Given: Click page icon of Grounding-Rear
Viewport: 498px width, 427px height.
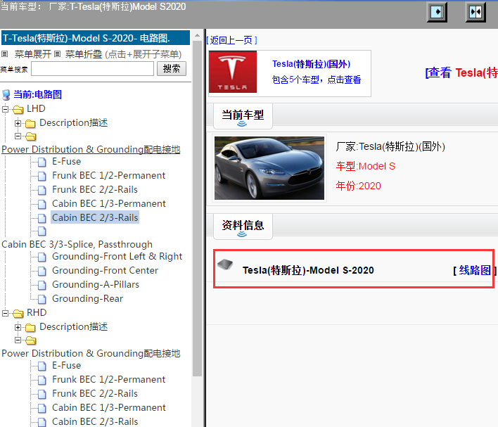Looking at the screenshot, I should (x=42, y=299).
